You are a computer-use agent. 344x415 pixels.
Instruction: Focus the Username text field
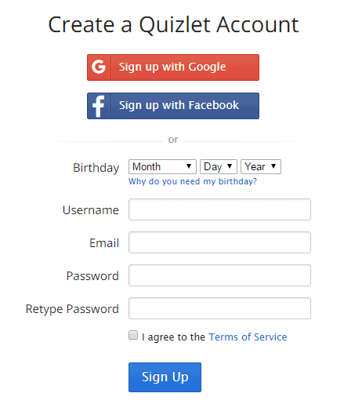pos(219,209)
